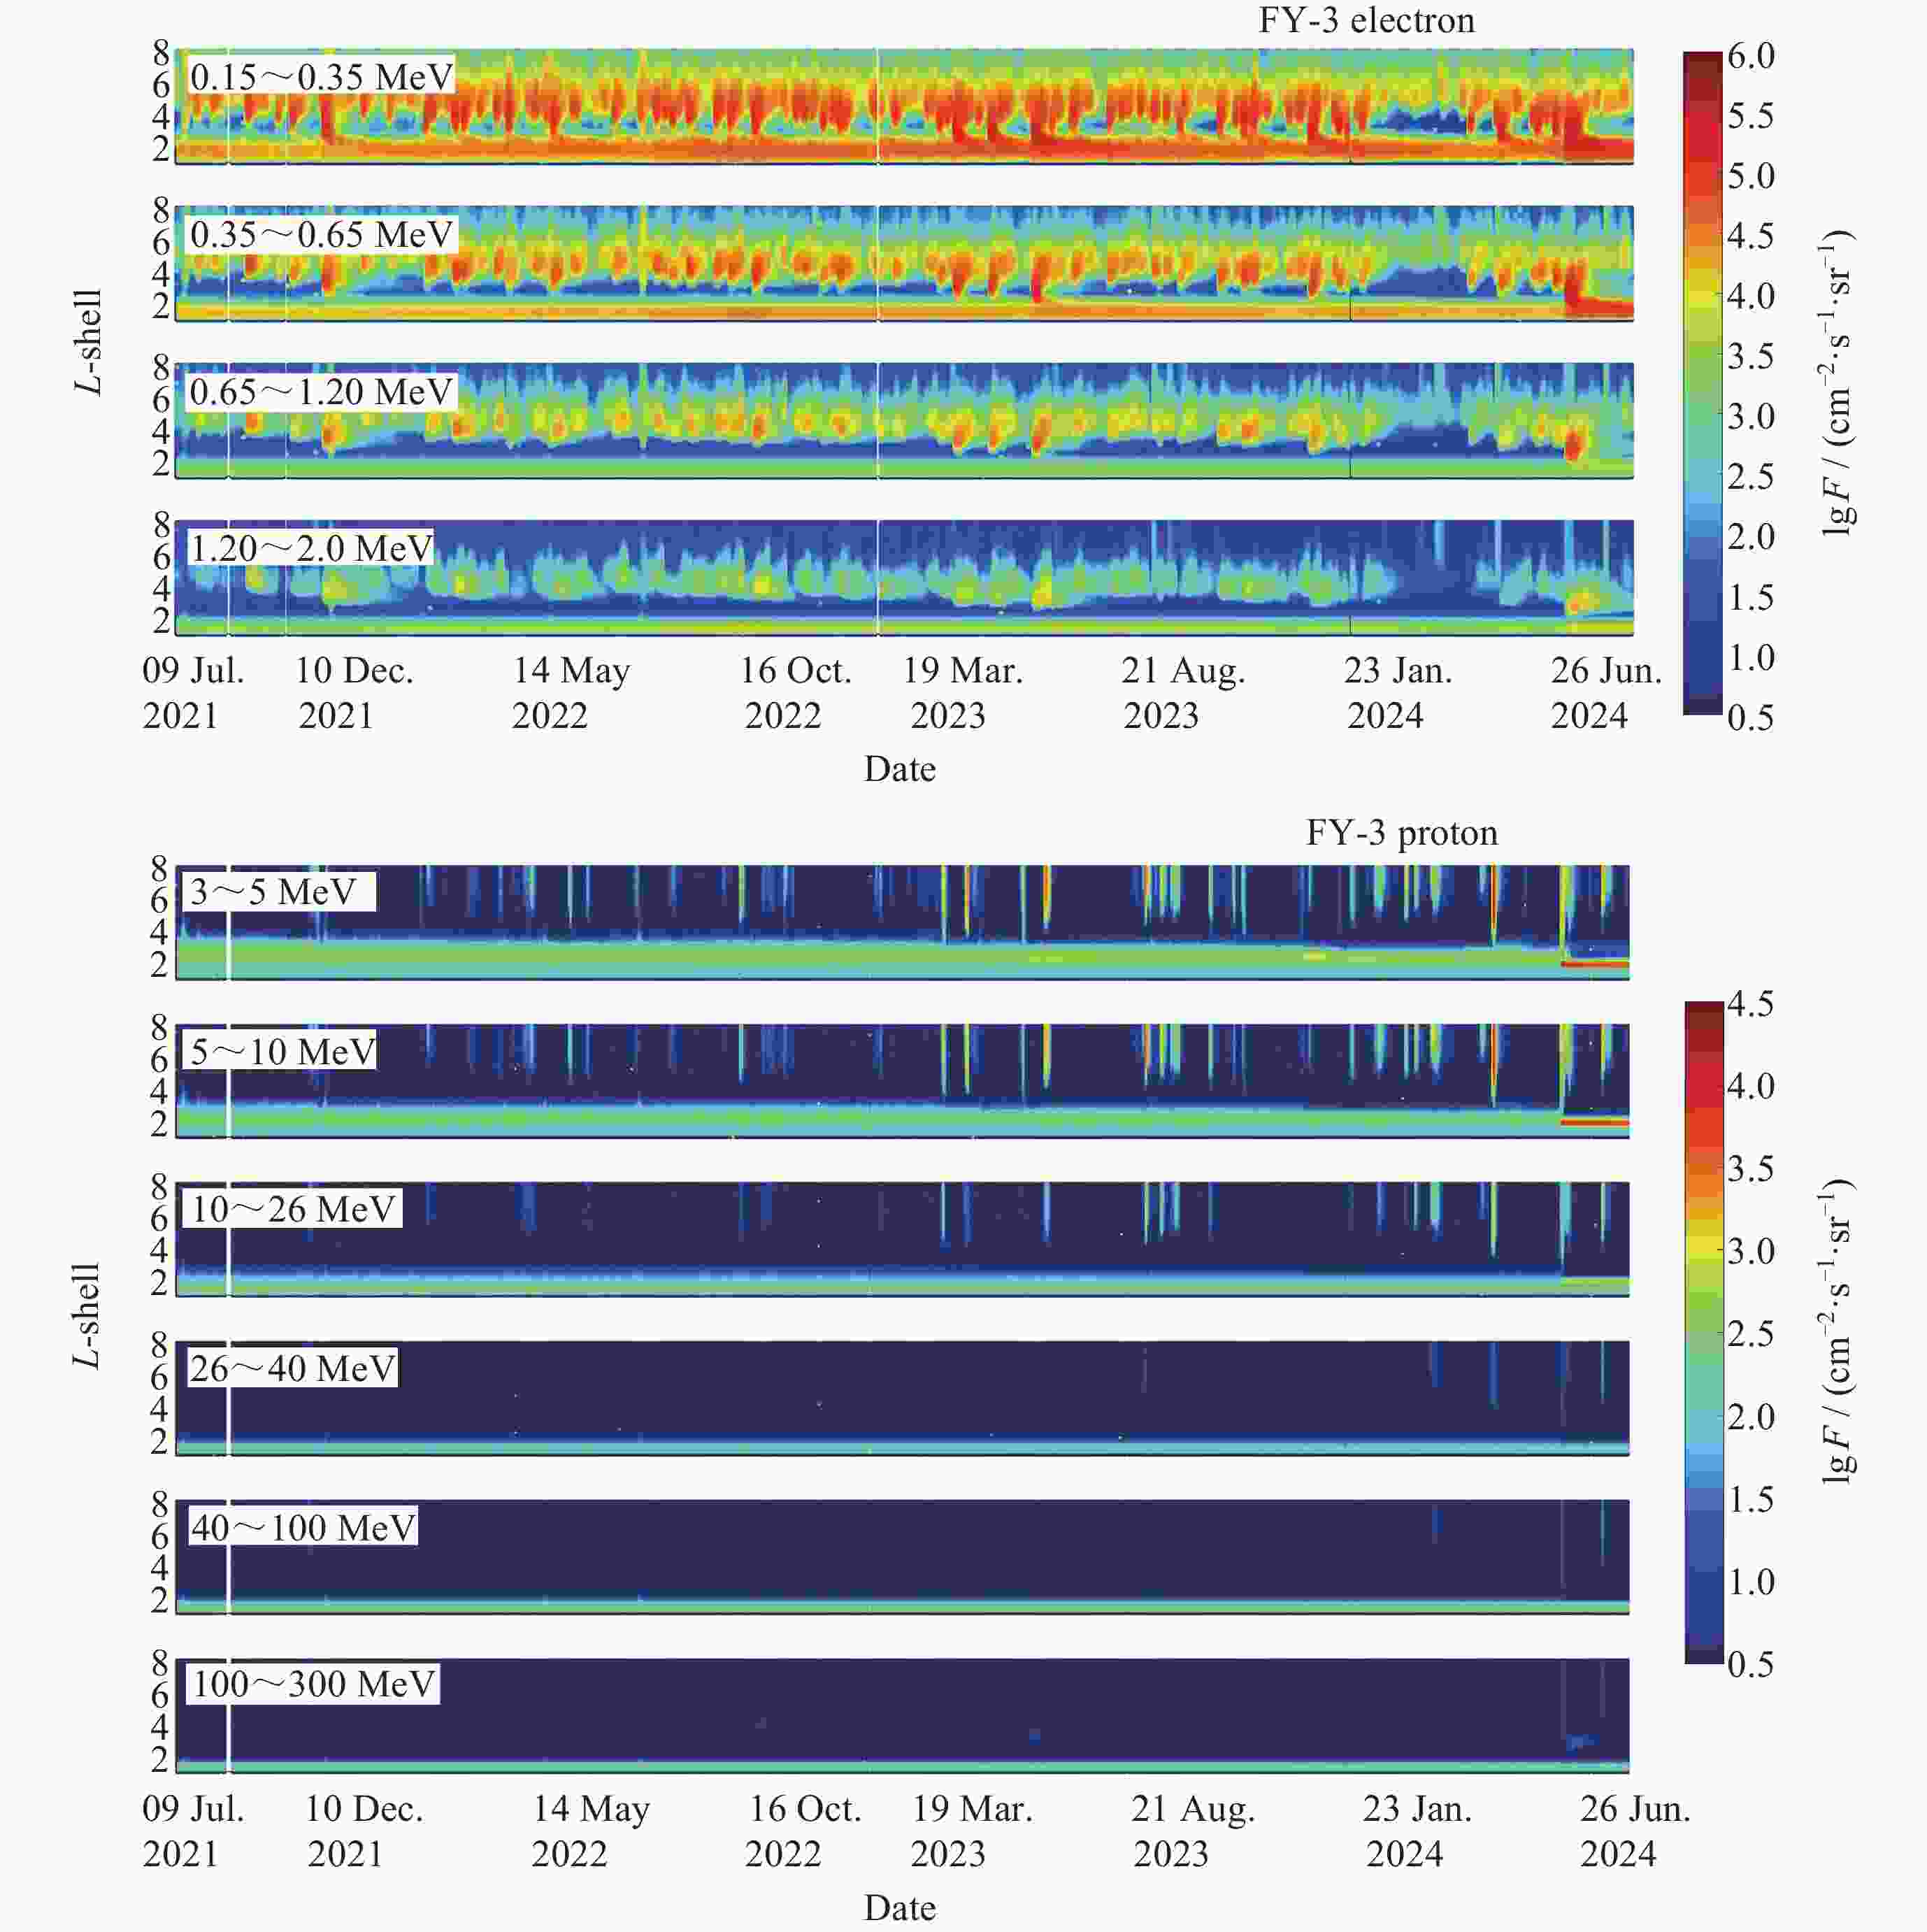Click the 10~26 MeV proton panel label
The width and height of the screenshot is (1927, 1932).
(293, 1210)
